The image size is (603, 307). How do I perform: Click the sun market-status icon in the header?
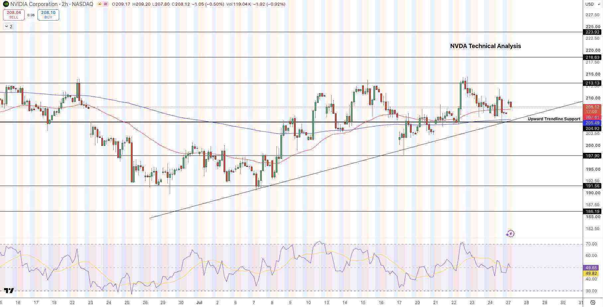(100, 4)
